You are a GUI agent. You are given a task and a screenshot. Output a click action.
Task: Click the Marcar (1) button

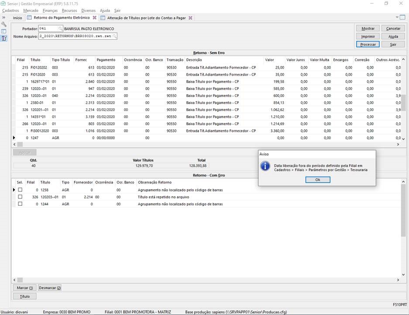click(x=25, y=287)
